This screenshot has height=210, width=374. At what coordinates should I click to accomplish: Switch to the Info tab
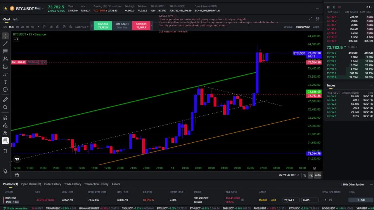click(15, 19)
